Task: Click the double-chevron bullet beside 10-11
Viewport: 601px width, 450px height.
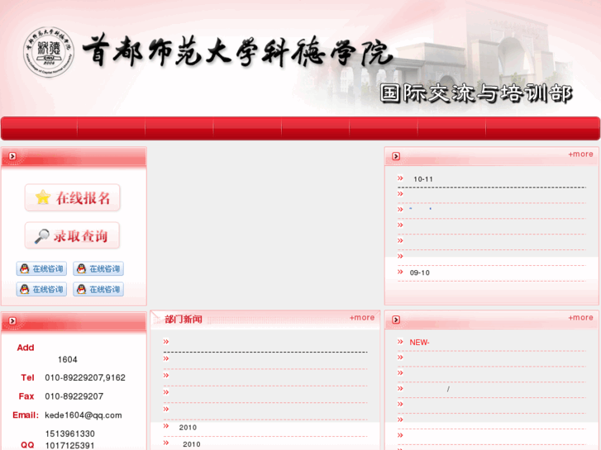Action: click(400, 178)
